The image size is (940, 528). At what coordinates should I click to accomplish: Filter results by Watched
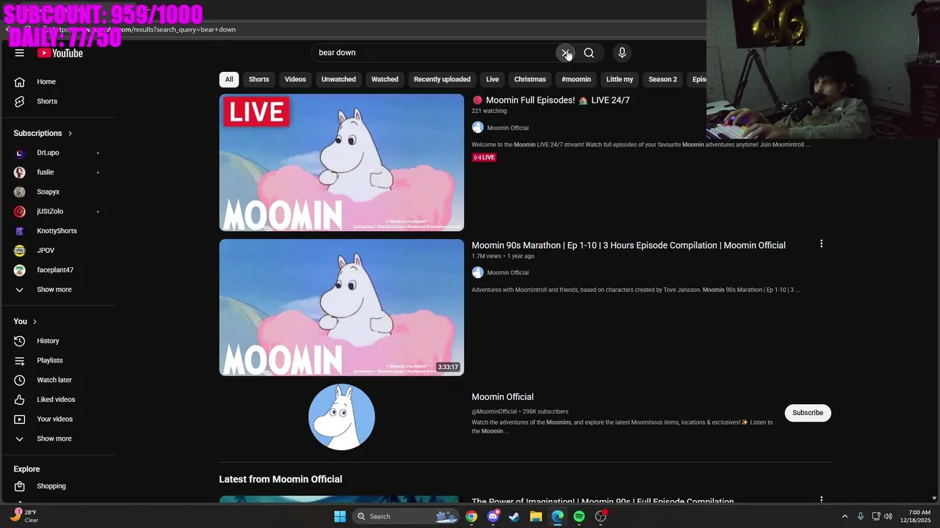(385, 79)
